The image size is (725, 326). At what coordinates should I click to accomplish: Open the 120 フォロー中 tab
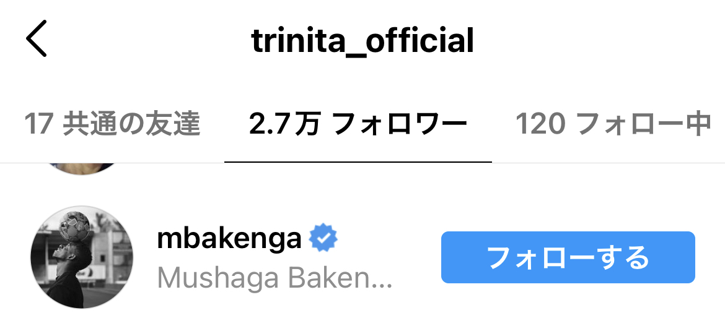(613, 124)
